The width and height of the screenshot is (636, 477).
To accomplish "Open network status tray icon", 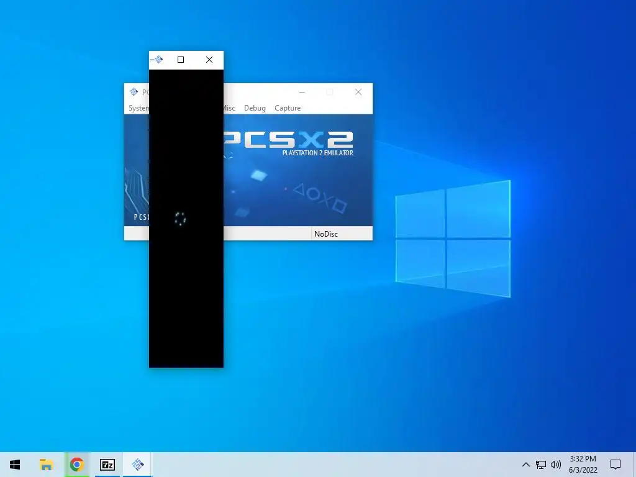I will click(x=541, y=465).
